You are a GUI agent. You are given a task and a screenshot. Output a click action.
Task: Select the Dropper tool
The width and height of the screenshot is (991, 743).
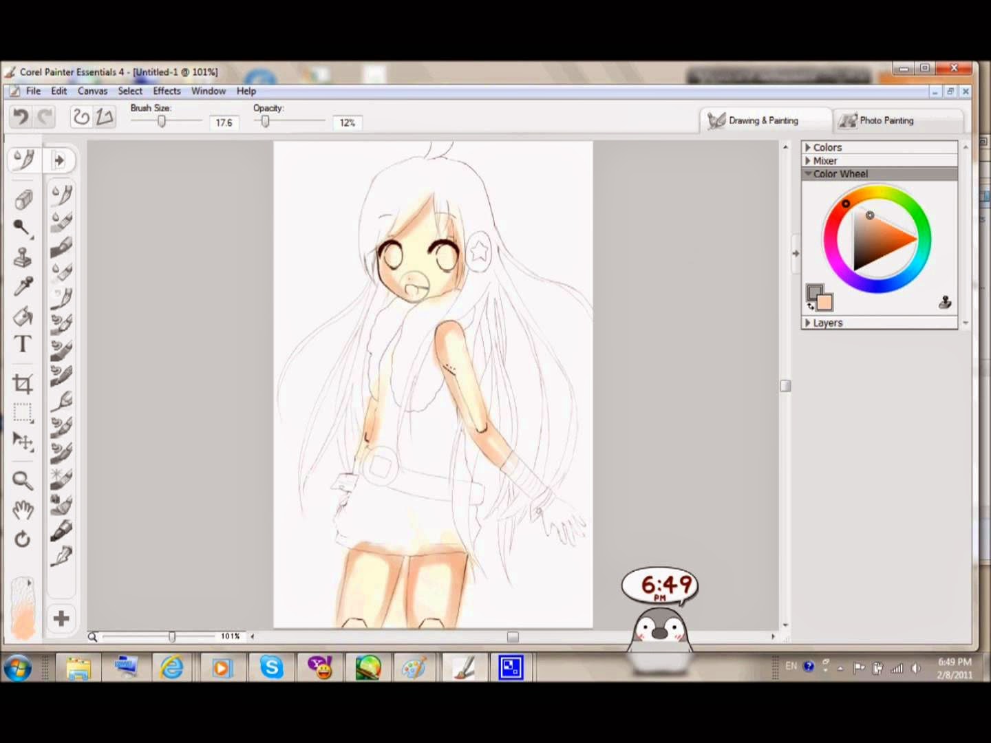(x=23, y=286)
